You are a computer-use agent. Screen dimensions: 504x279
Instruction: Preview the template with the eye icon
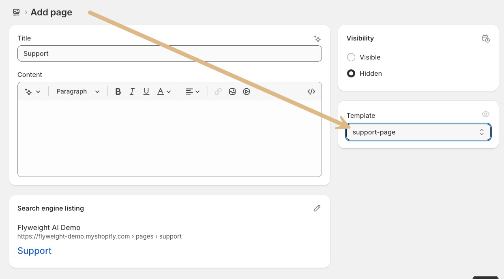(x=485, y=115)
